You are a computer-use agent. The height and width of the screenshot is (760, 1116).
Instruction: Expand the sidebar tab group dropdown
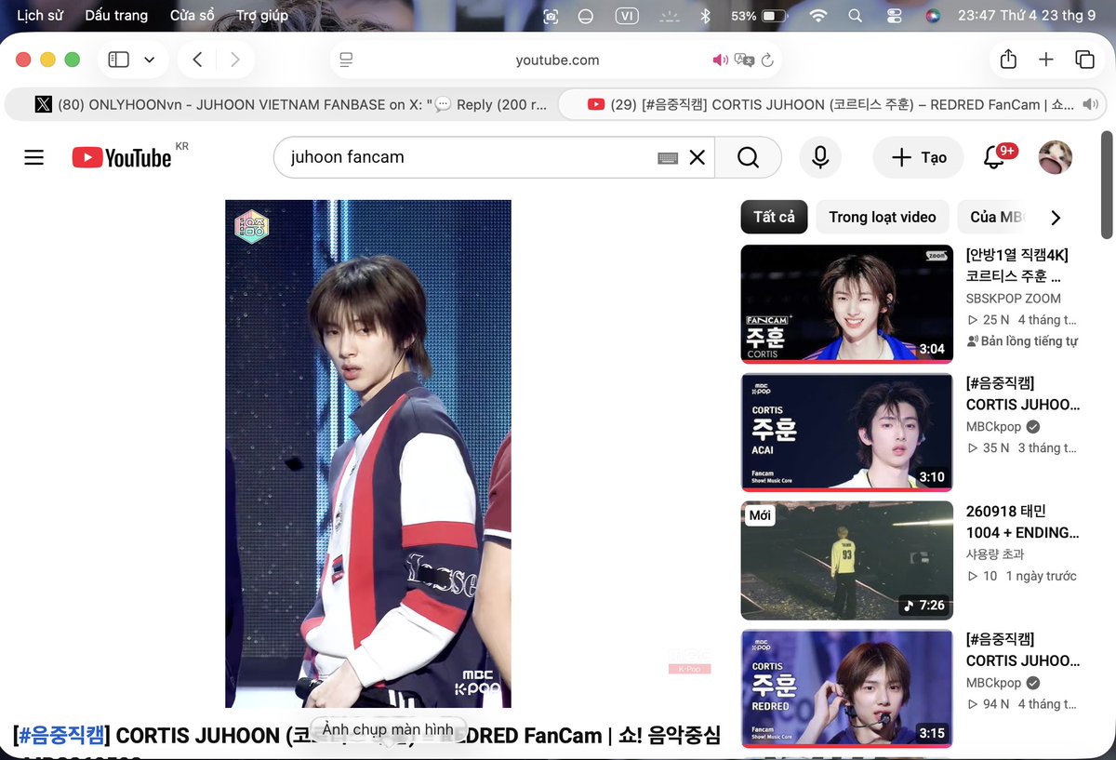[x=149, y=60]
